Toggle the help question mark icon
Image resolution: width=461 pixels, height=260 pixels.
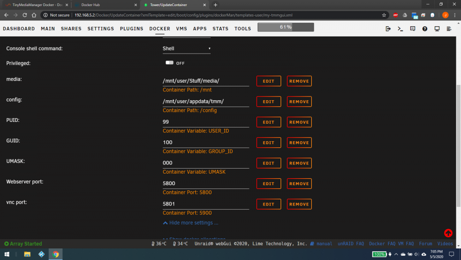click(425, 29)
